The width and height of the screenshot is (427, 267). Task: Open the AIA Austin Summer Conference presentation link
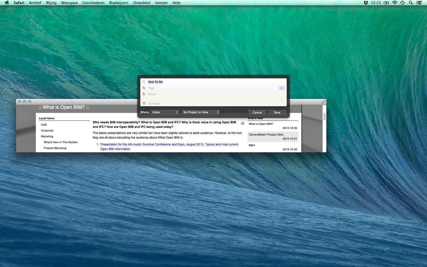click(x=169, y=147)
